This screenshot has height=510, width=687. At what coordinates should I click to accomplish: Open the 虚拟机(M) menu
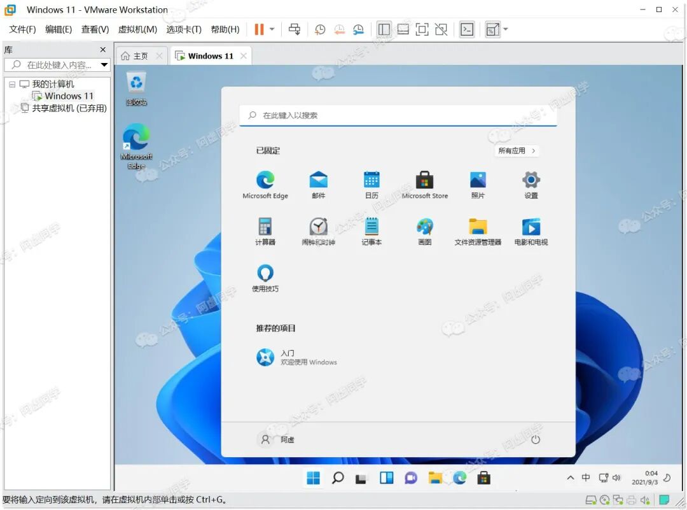137,29
